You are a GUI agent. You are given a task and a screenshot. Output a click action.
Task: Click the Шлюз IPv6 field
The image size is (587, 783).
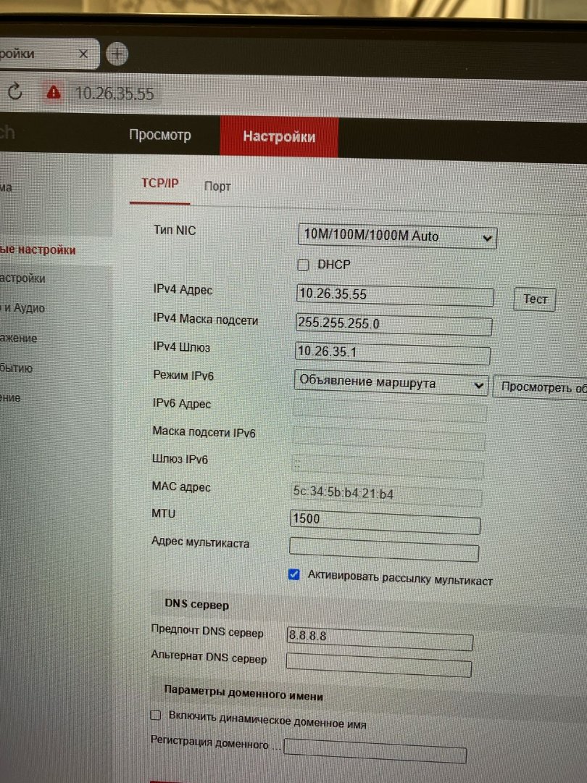point(387,467)
